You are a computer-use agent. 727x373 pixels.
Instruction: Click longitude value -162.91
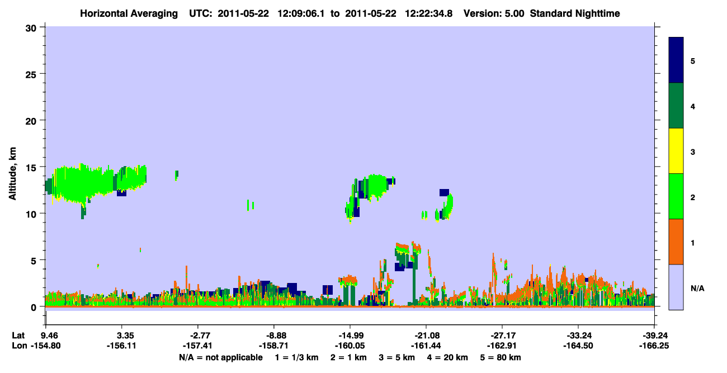[502, 346]
